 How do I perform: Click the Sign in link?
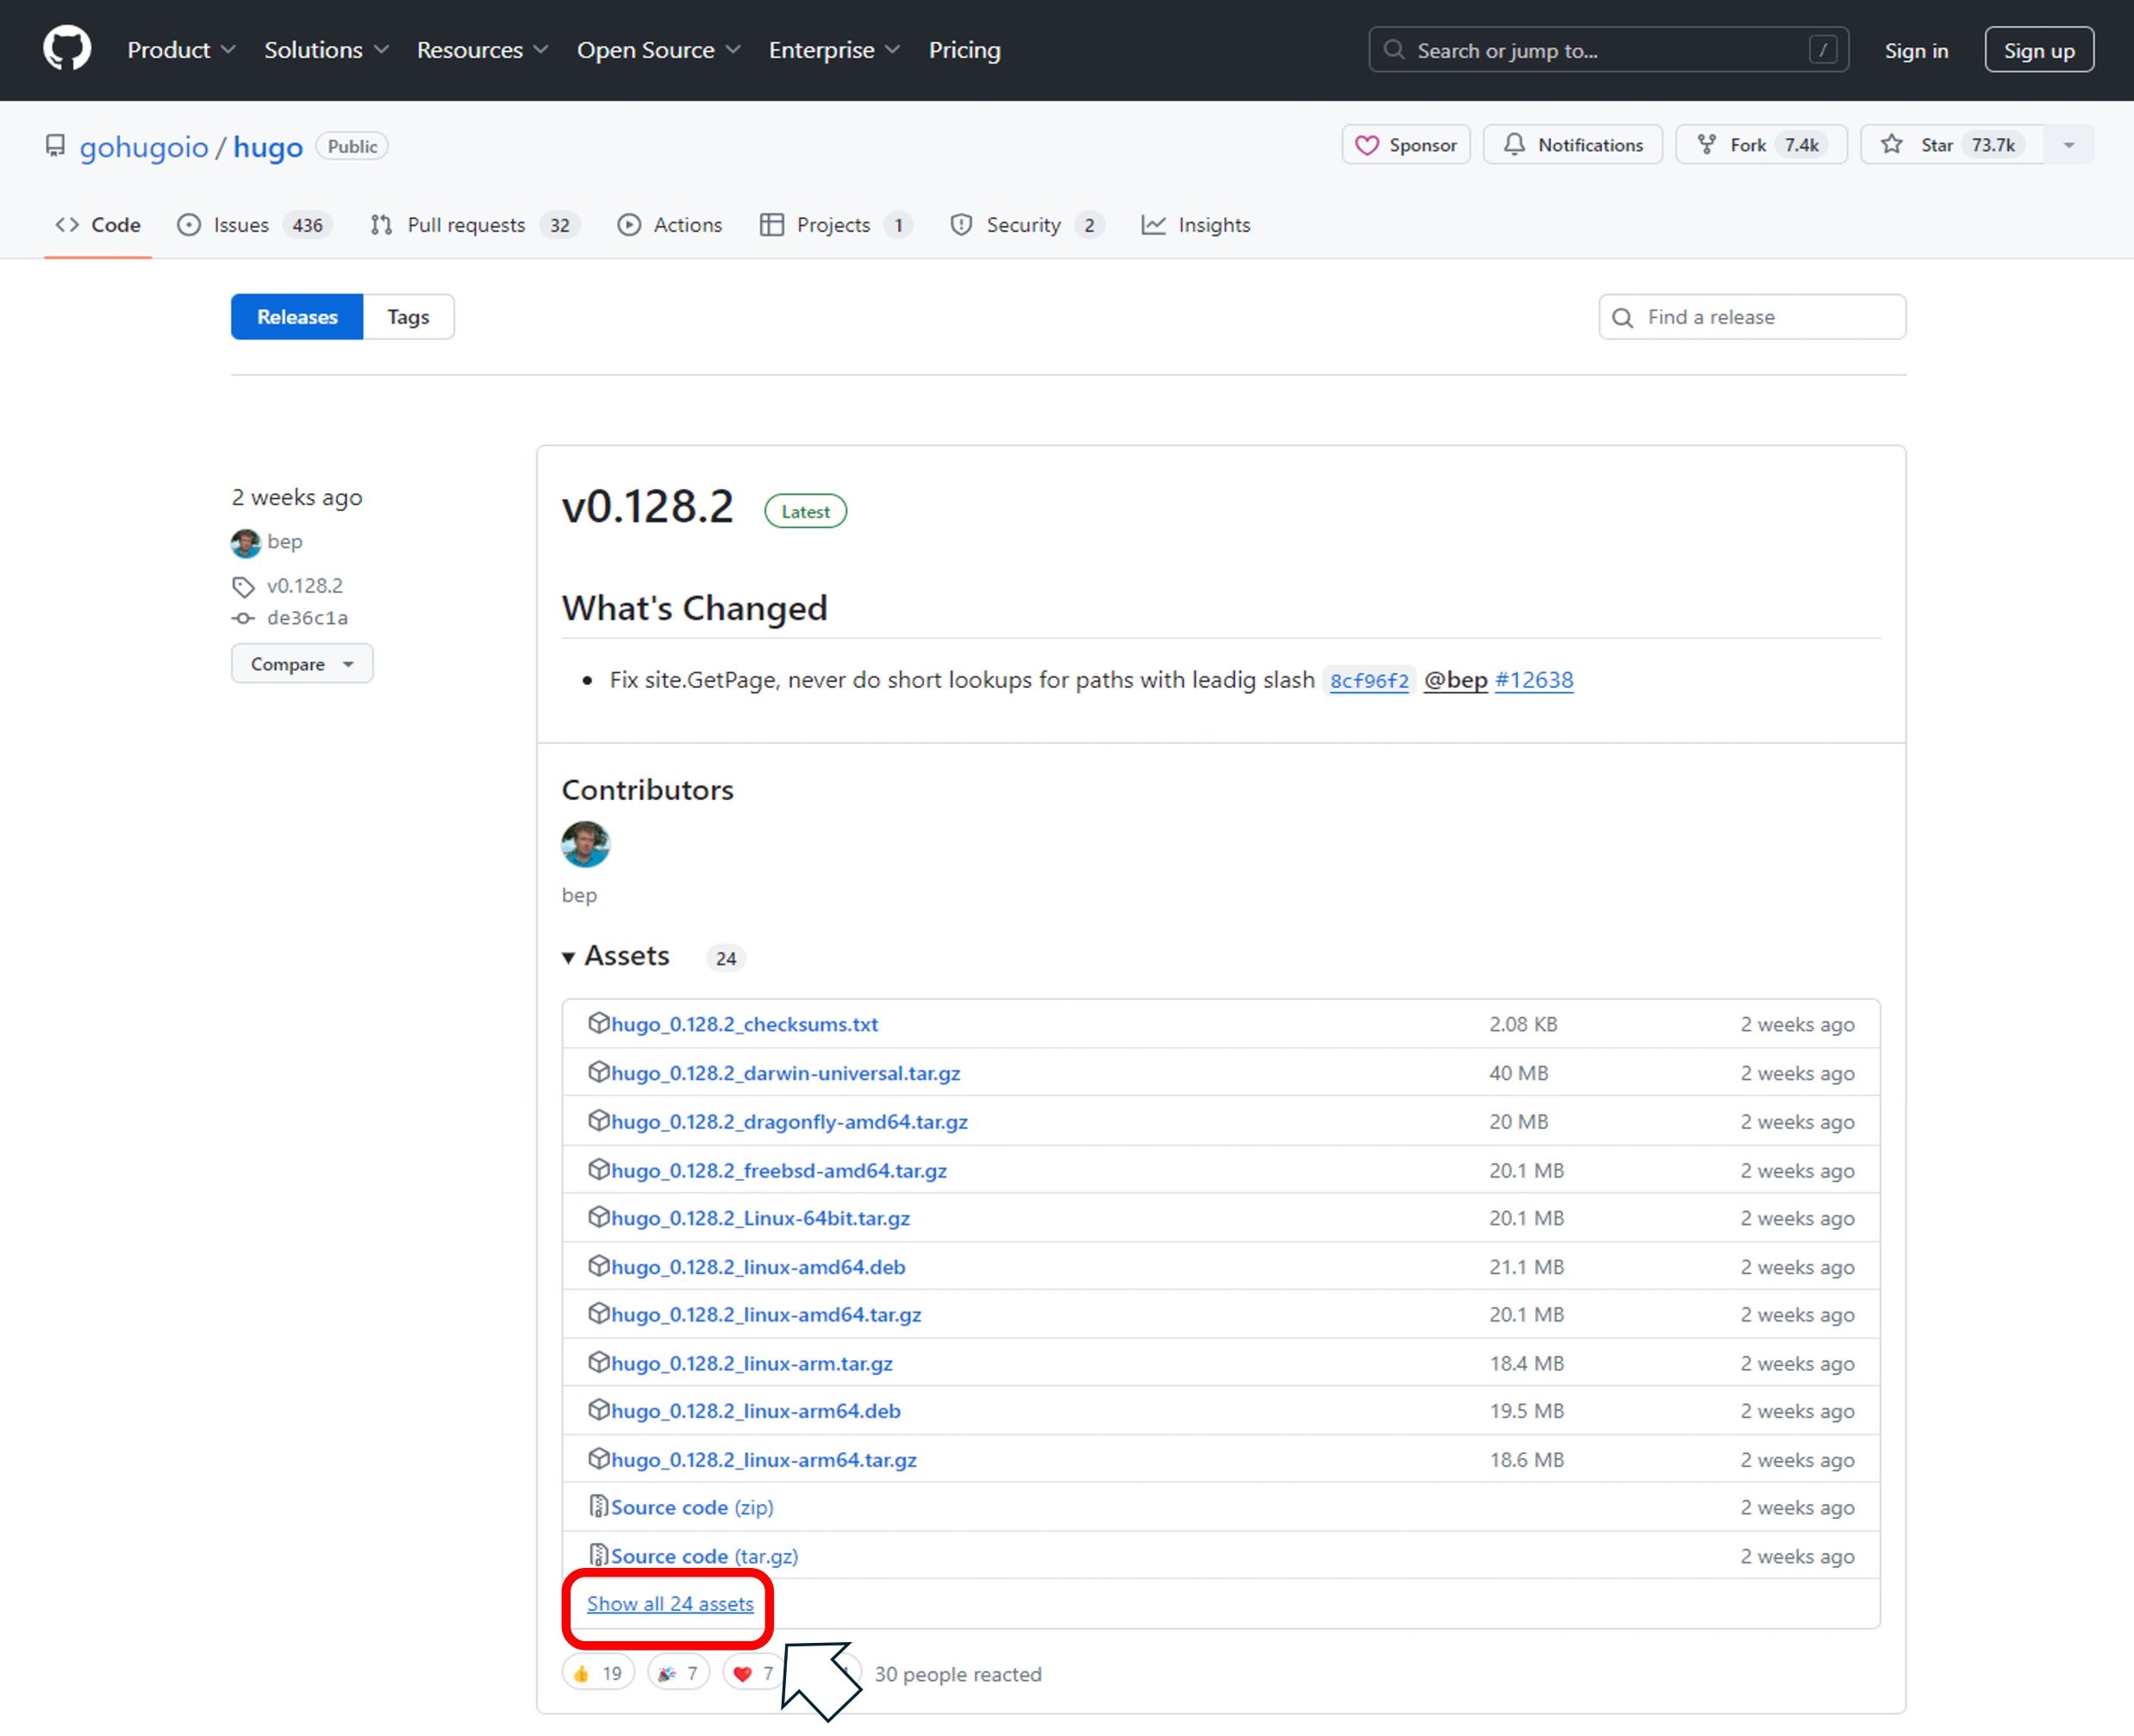tap(1916, 50)
